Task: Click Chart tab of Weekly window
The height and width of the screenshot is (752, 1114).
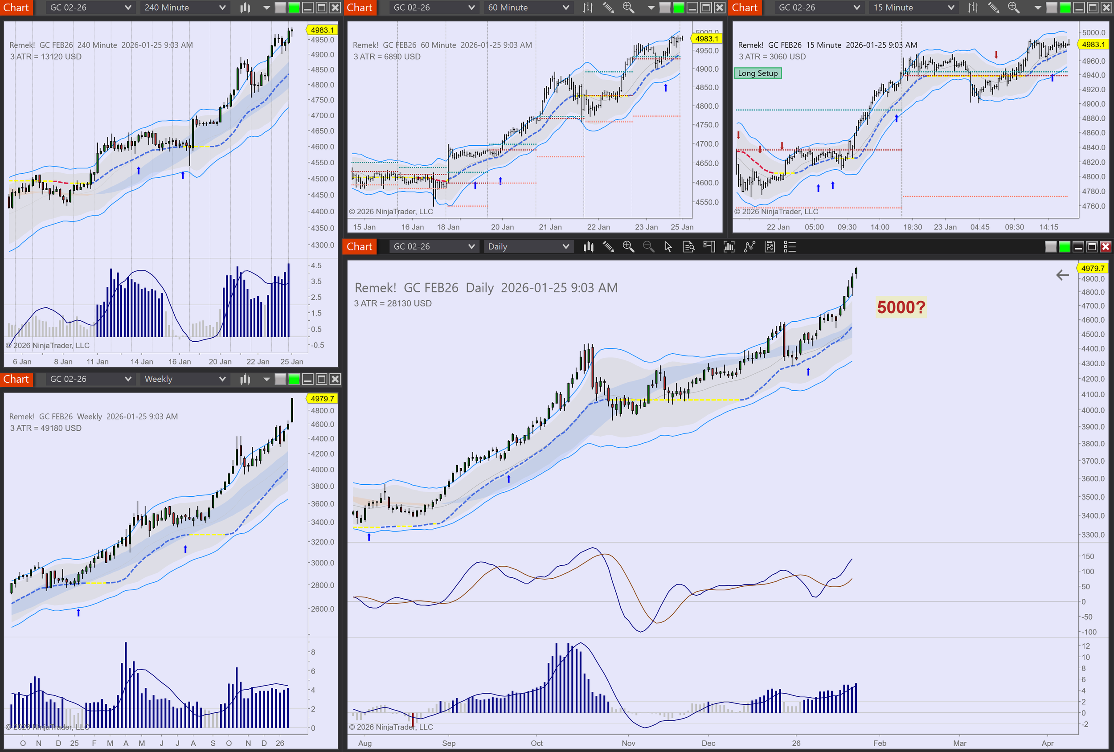Action: pyautogui.click(x=16, y=379)
